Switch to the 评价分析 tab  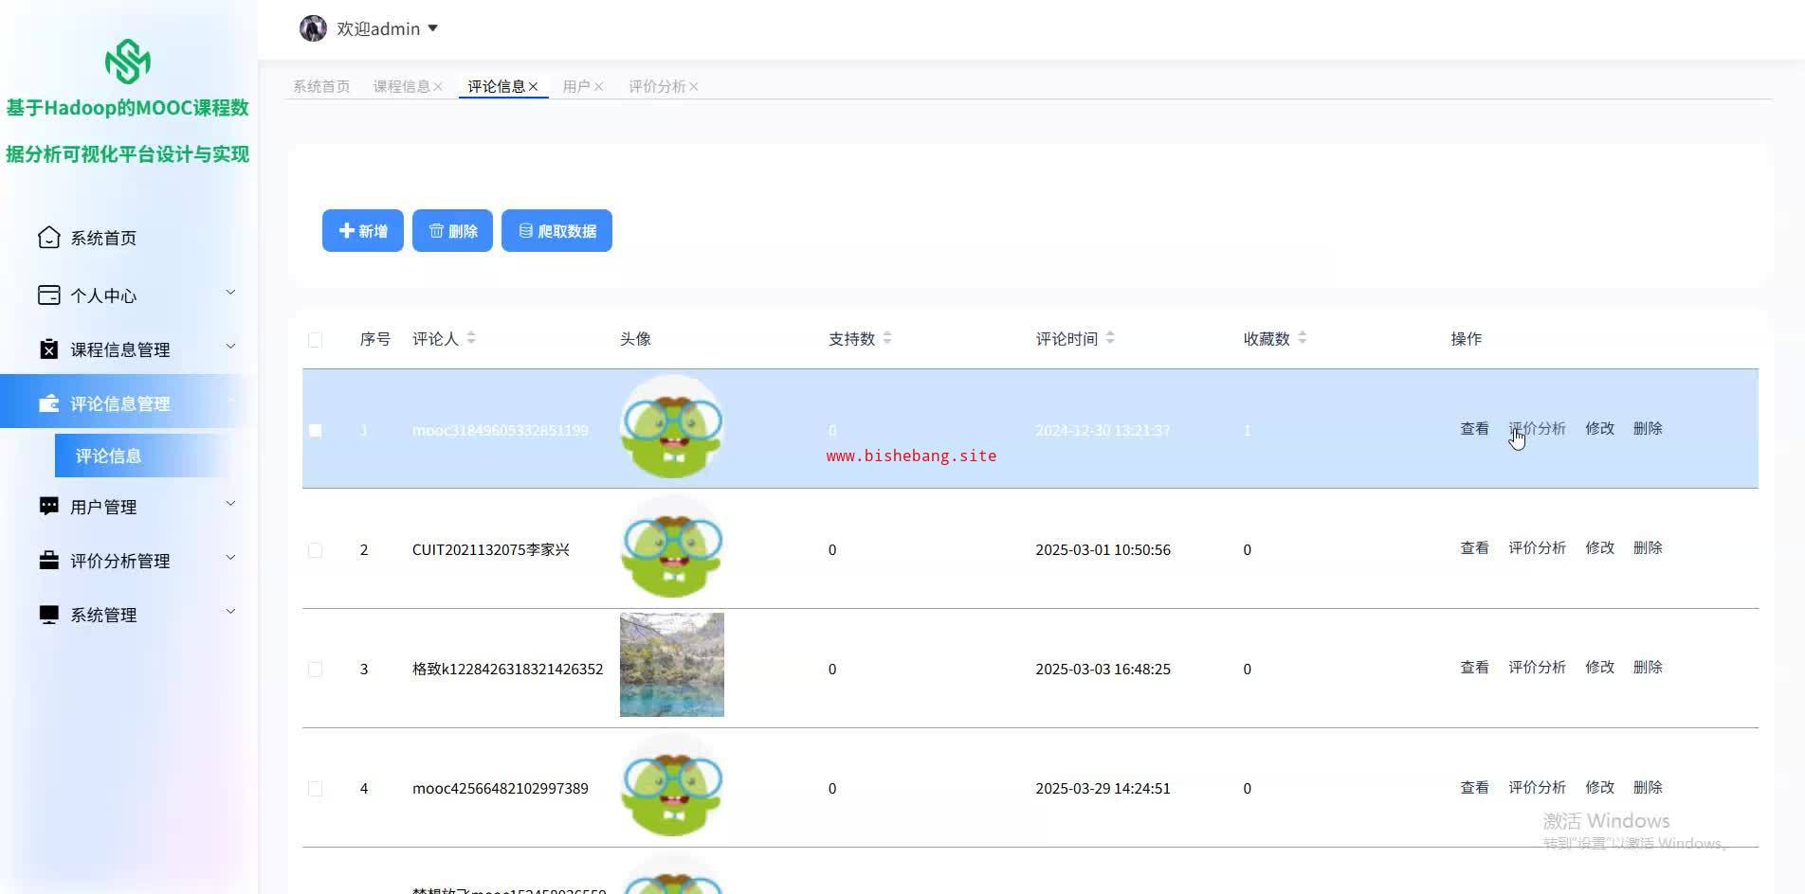[x=657, y=86]
